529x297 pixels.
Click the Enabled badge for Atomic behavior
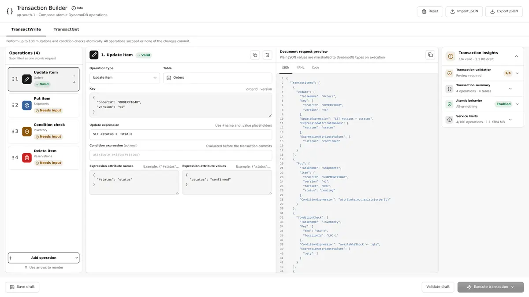coord(503,104)
